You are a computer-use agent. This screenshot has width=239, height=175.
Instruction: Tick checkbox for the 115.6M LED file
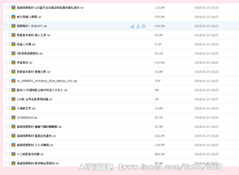7,8
